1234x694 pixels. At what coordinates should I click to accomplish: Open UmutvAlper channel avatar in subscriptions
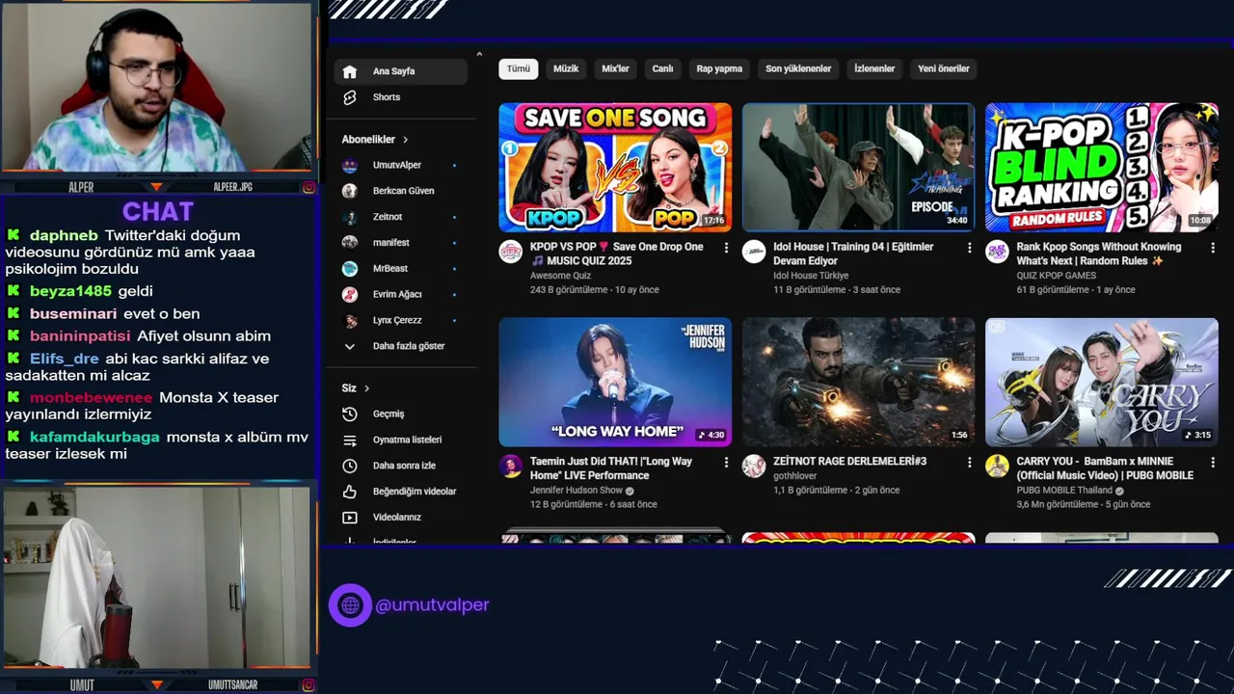350,165
